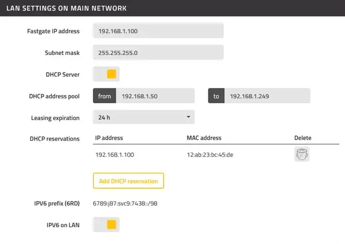Viewport: 345px width, 244px height.
Task: Edit the DHCP pool to address field
Action: click(267, 96)
